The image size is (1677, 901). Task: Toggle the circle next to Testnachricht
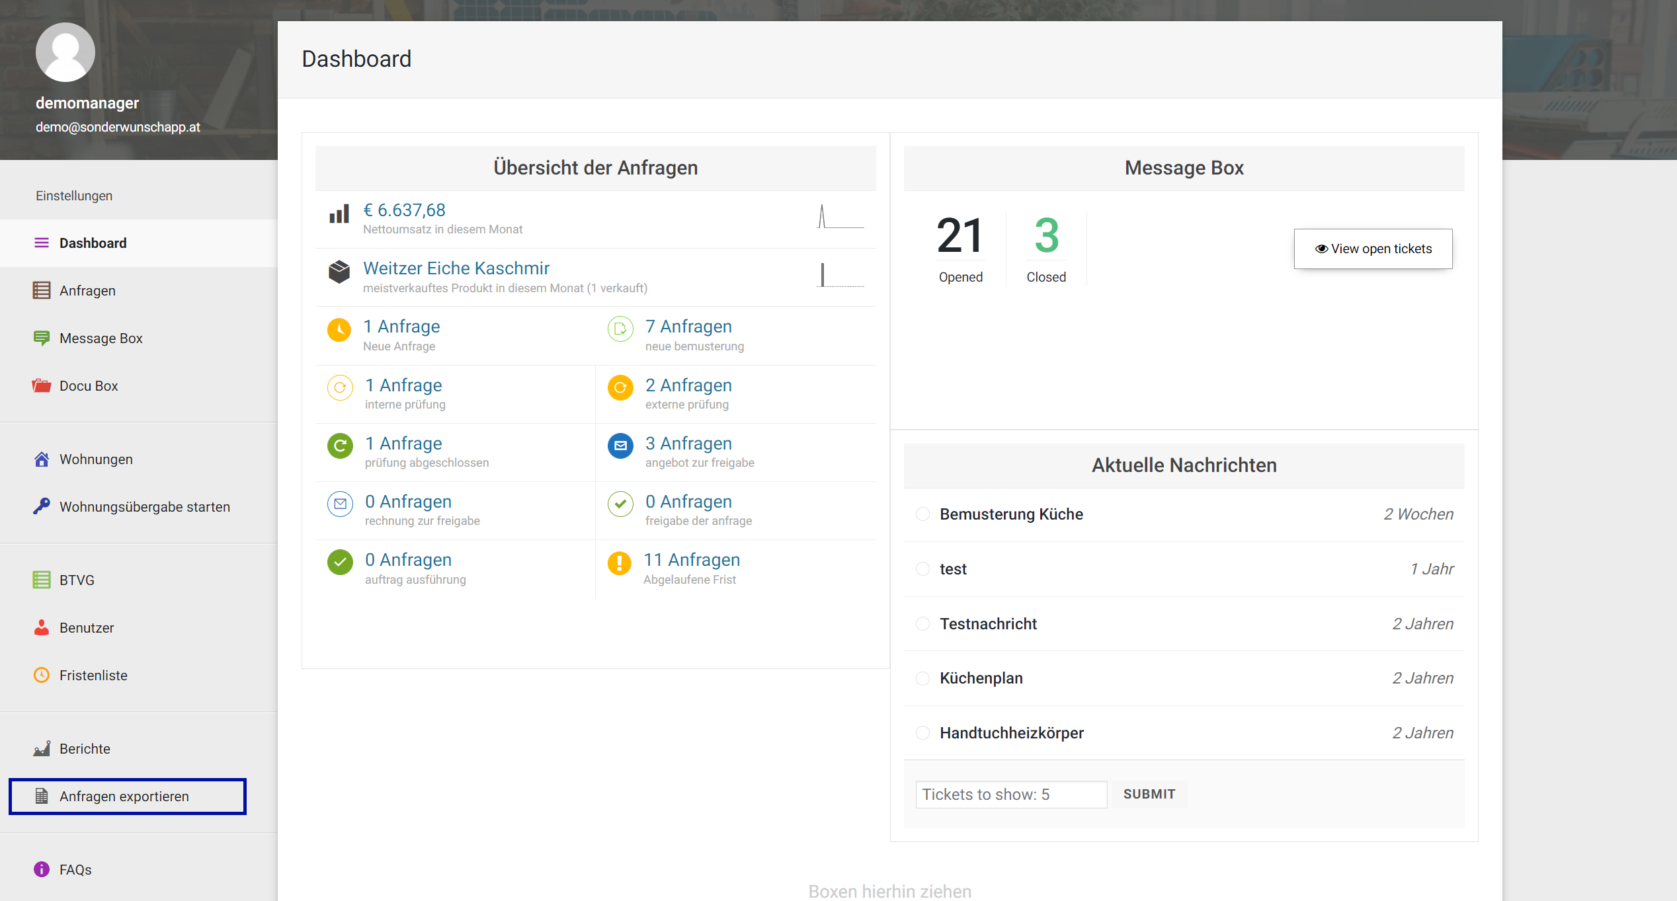pyautogui.click(x=922, y=623)
